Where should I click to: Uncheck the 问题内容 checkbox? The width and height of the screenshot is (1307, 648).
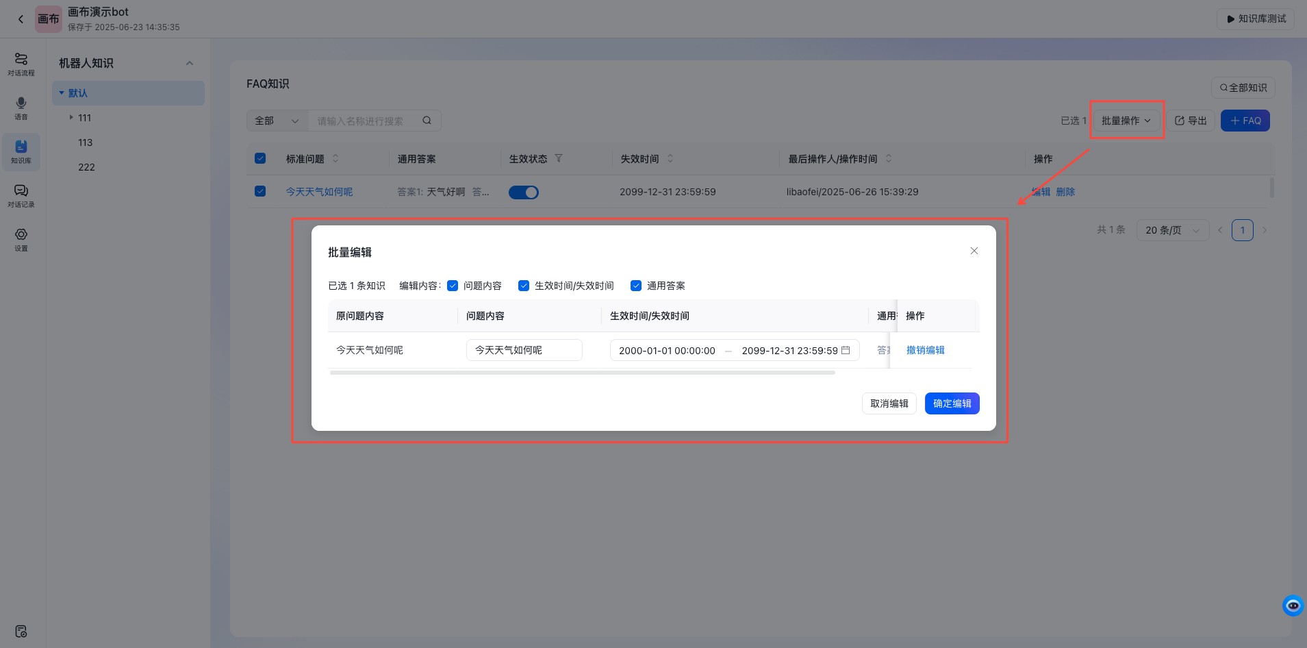click(452, 286)
